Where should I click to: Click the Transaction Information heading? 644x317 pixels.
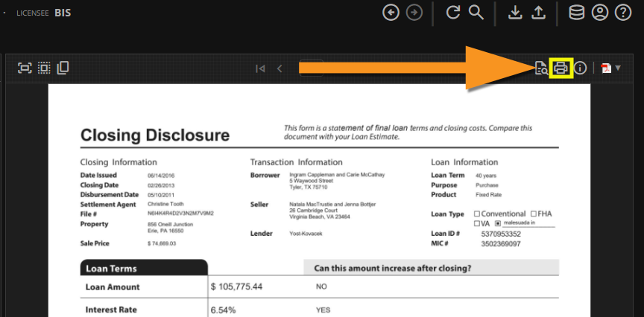click(x=296, y=162)
